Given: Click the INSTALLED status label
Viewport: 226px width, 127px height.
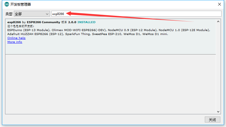Looking at the screenshot, I should [x=86, y=22].
